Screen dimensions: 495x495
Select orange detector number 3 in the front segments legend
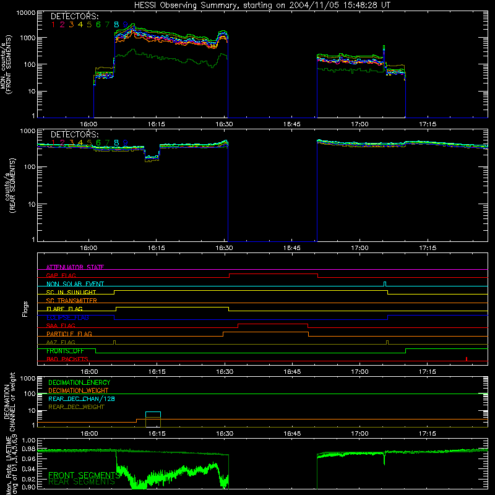click(x=71, y=25)
